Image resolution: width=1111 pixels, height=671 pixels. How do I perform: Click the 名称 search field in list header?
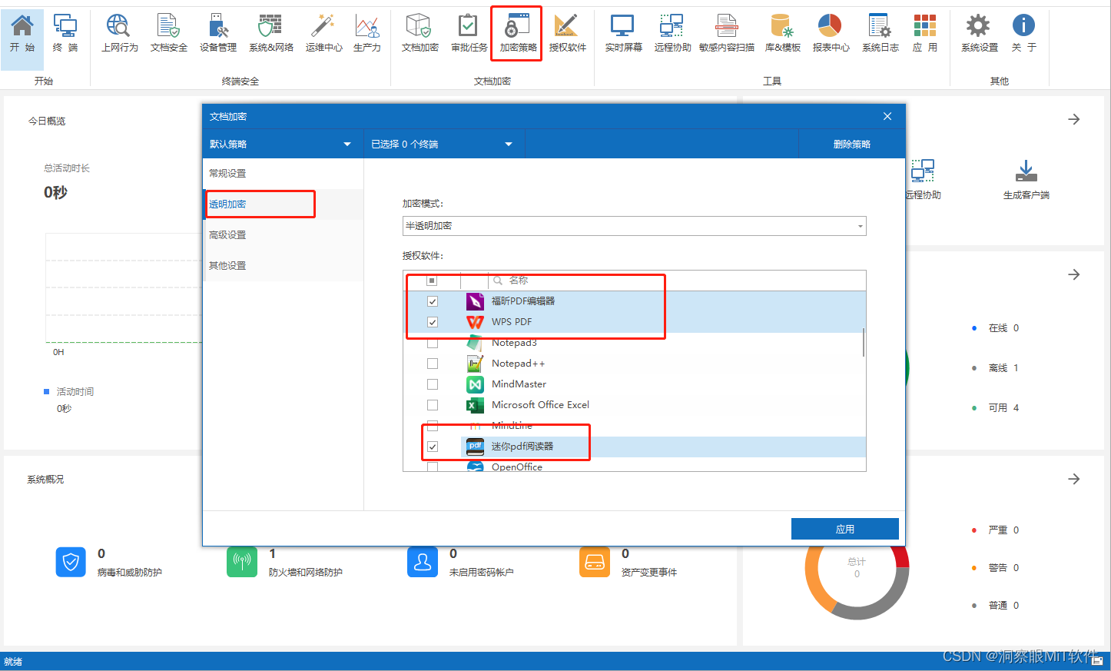tap(677, 281)
